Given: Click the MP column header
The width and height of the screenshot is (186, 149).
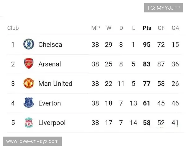Looking at the screenshot, I should (95, 28).
